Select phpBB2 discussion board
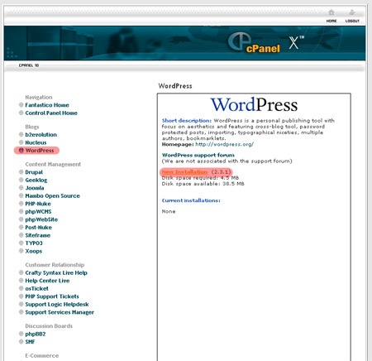The image size is (372, 361). point(36,334)
